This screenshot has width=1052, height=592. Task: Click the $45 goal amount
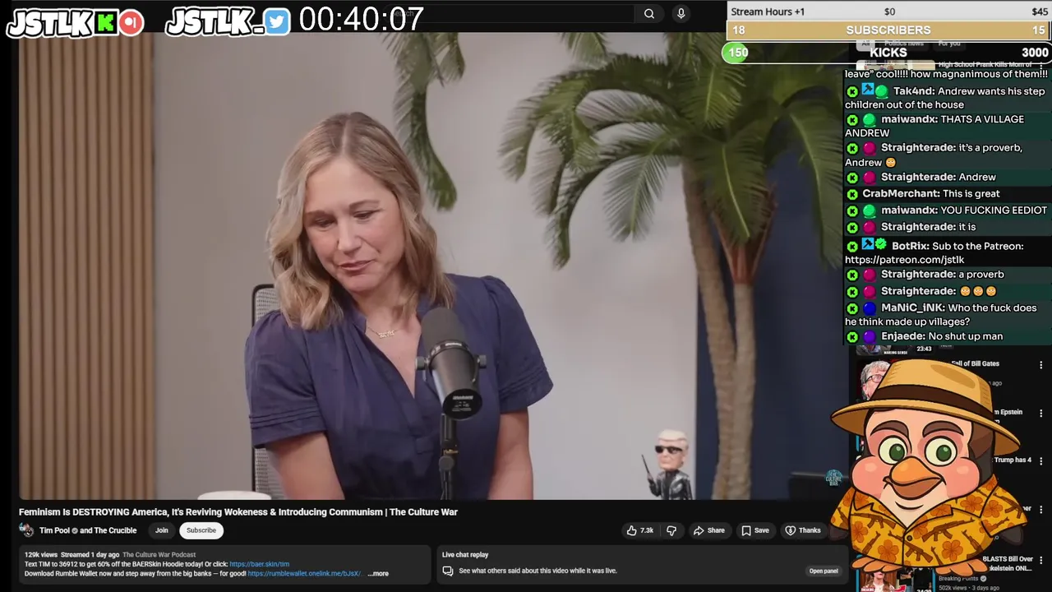click(x=1040, y=12)
